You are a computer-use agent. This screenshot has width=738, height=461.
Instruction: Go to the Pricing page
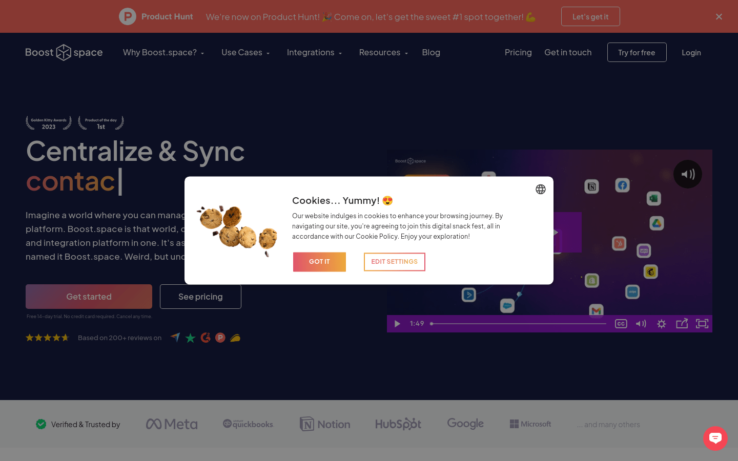tap(518, 52)
